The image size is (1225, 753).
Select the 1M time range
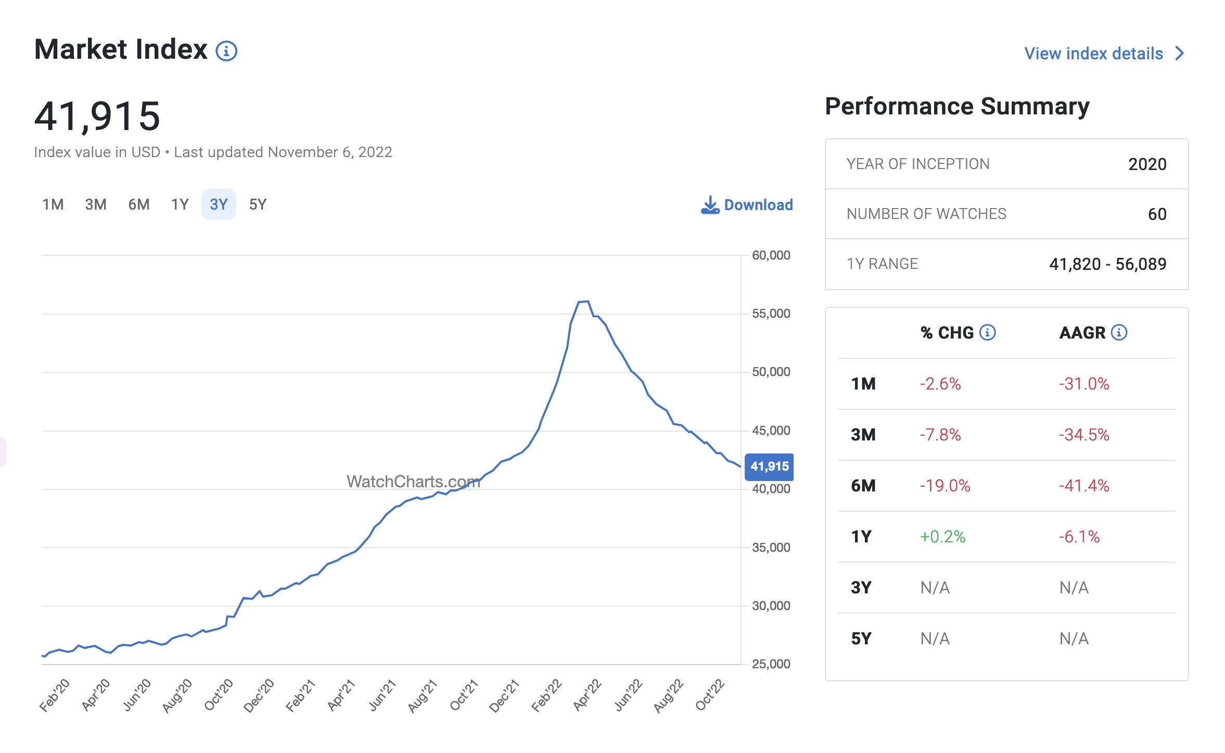(x=53, y=204)
